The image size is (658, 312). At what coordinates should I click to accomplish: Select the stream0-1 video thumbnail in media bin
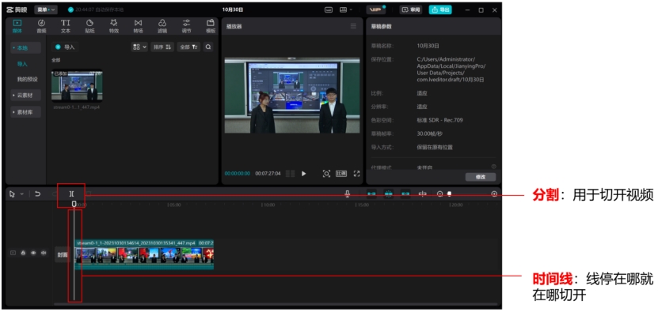77,85
